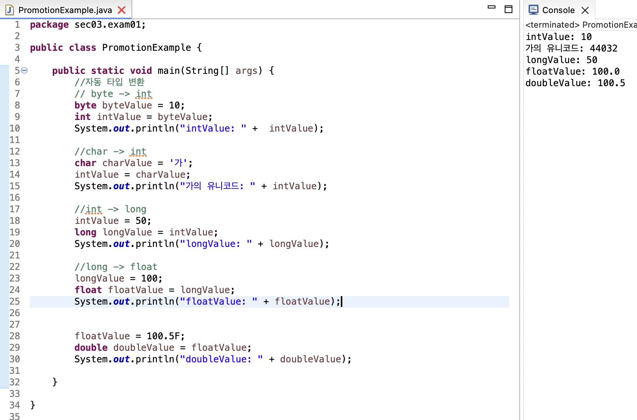This screenshot has height=420, width=637.
Task: Click the string "longValue: " on line 20
Action: point(216,244)
